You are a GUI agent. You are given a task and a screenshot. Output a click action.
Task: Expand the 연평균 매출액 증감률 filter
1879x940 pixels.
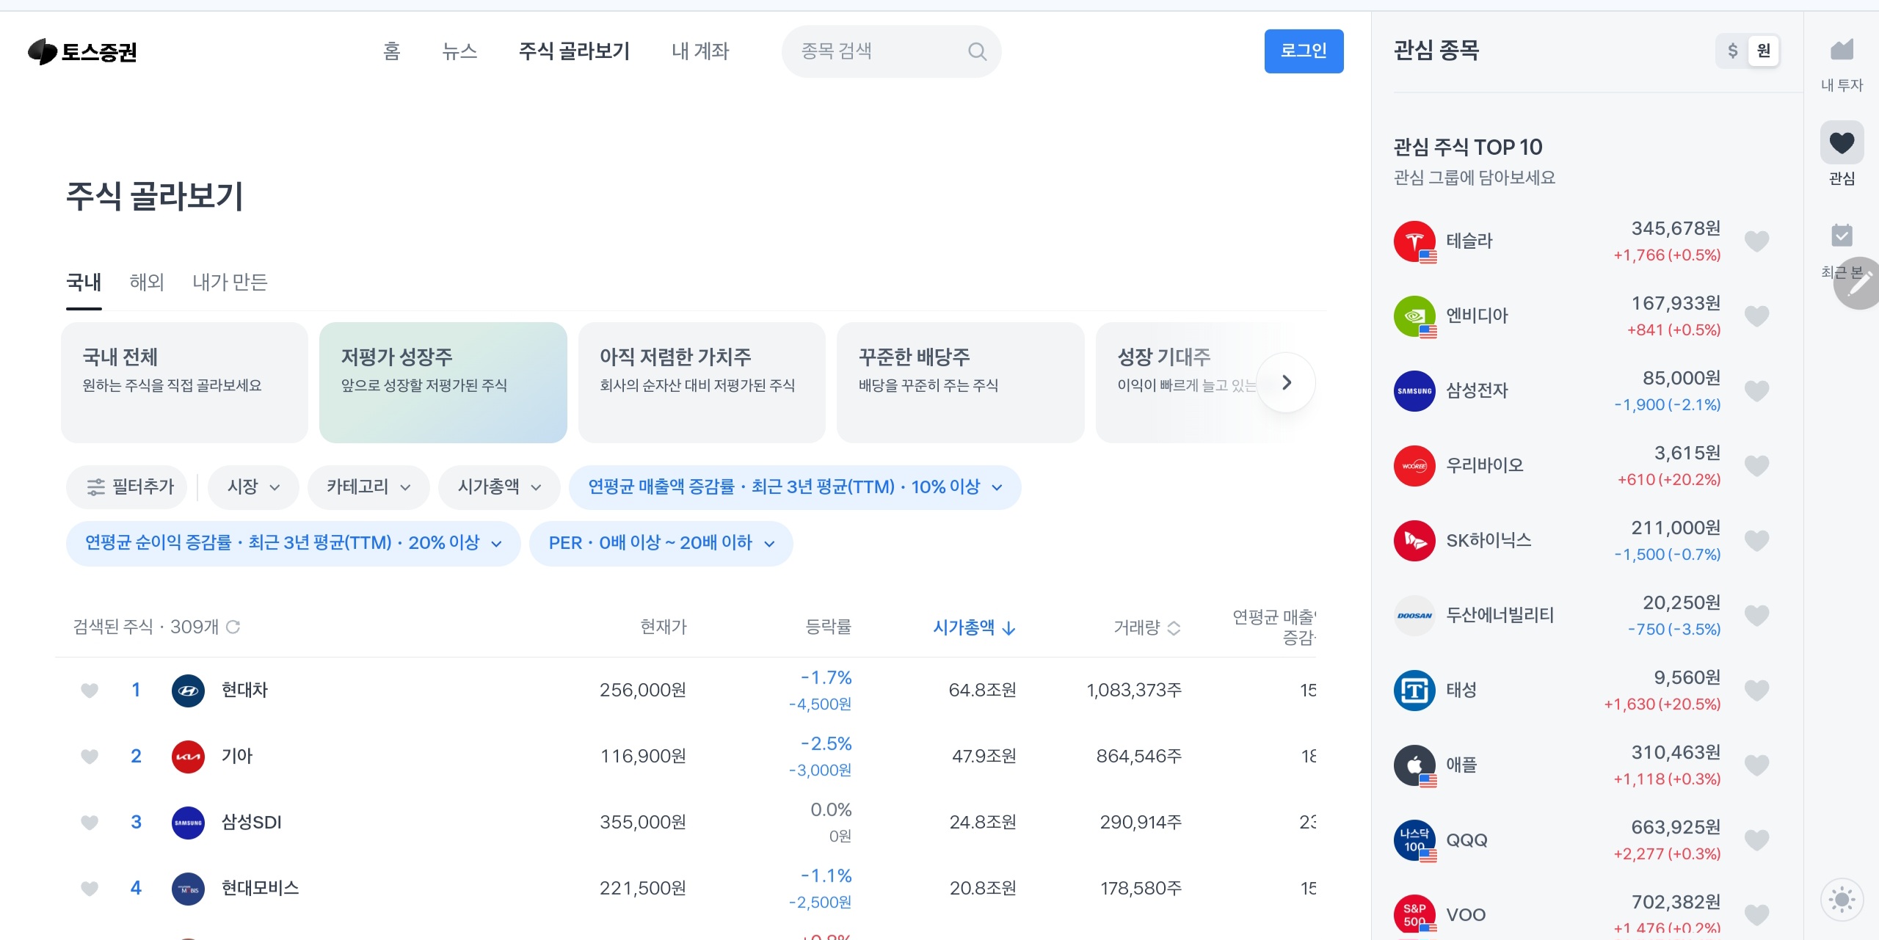pyautogui.click(x=795, y=487)
